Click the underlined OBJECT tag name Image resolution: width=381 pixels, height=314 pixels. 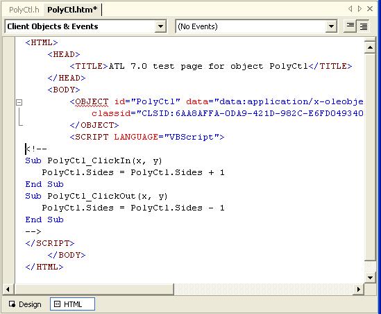click(x=92, y=101)
